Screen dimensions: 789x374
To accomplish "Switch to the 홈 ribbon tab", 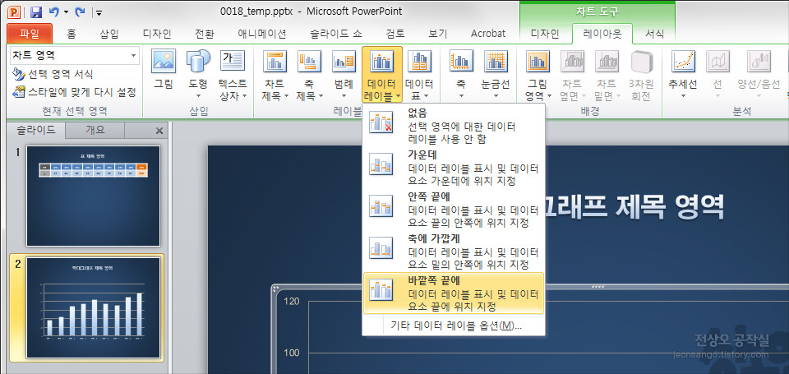I will tap(72, 34).
